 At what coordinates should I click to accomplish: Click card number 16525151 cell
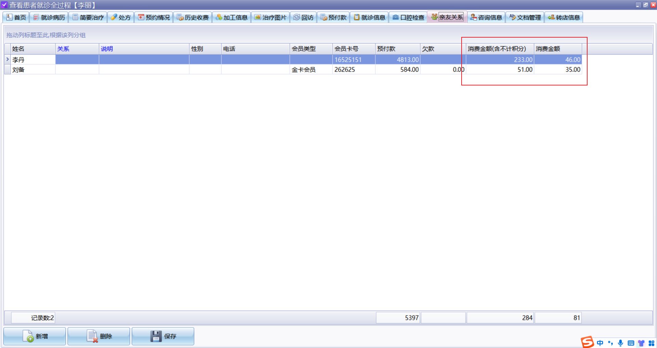point(354,60)
